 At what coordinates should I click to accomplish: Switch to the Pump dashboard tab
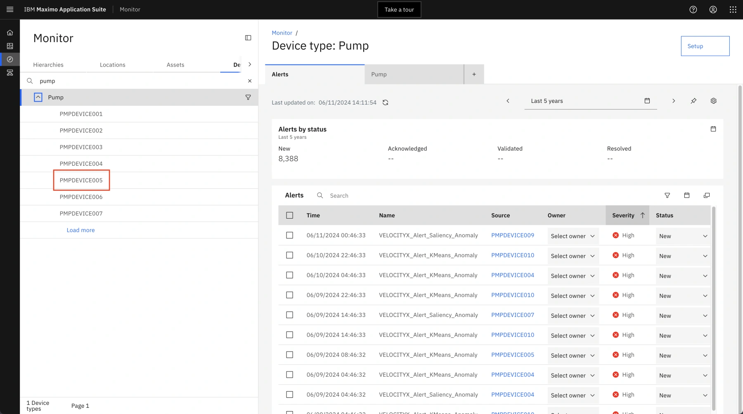click(414, 74)
